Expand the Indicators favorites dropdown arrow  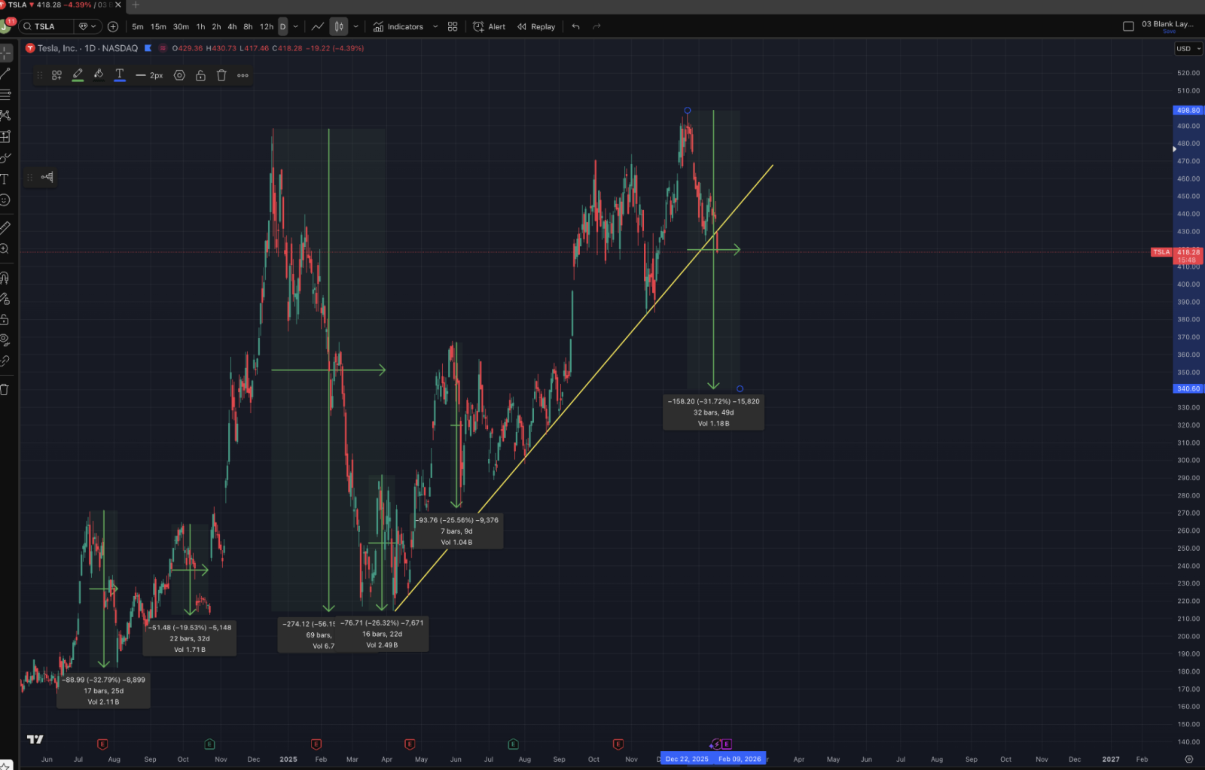pyautogui.click(x=435, y=26)
